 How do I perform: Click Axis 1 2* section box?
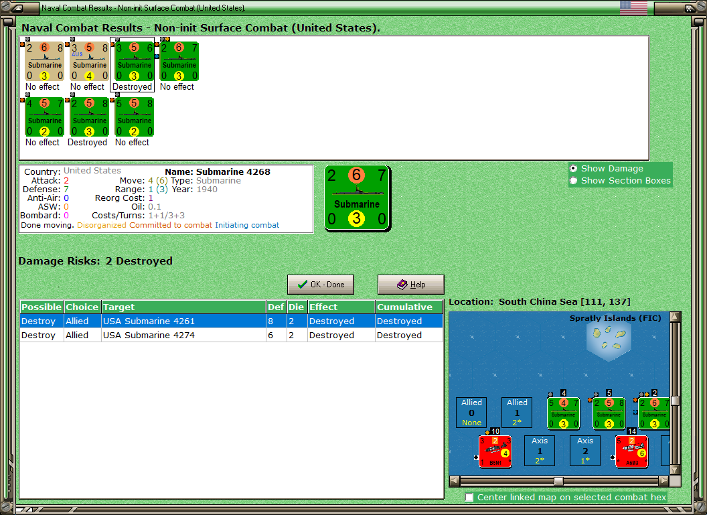(x=539, y=451)
